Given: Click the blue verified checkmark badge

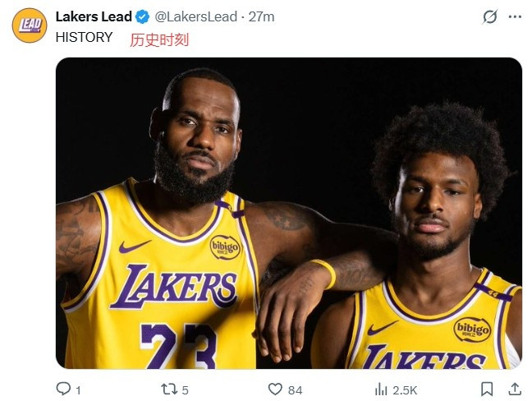Looking at the screenshot, I should tap(142, 16).
